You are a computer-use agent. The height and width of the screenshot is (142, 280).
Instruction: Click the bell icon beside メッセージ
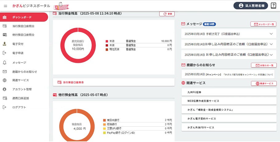5,62
